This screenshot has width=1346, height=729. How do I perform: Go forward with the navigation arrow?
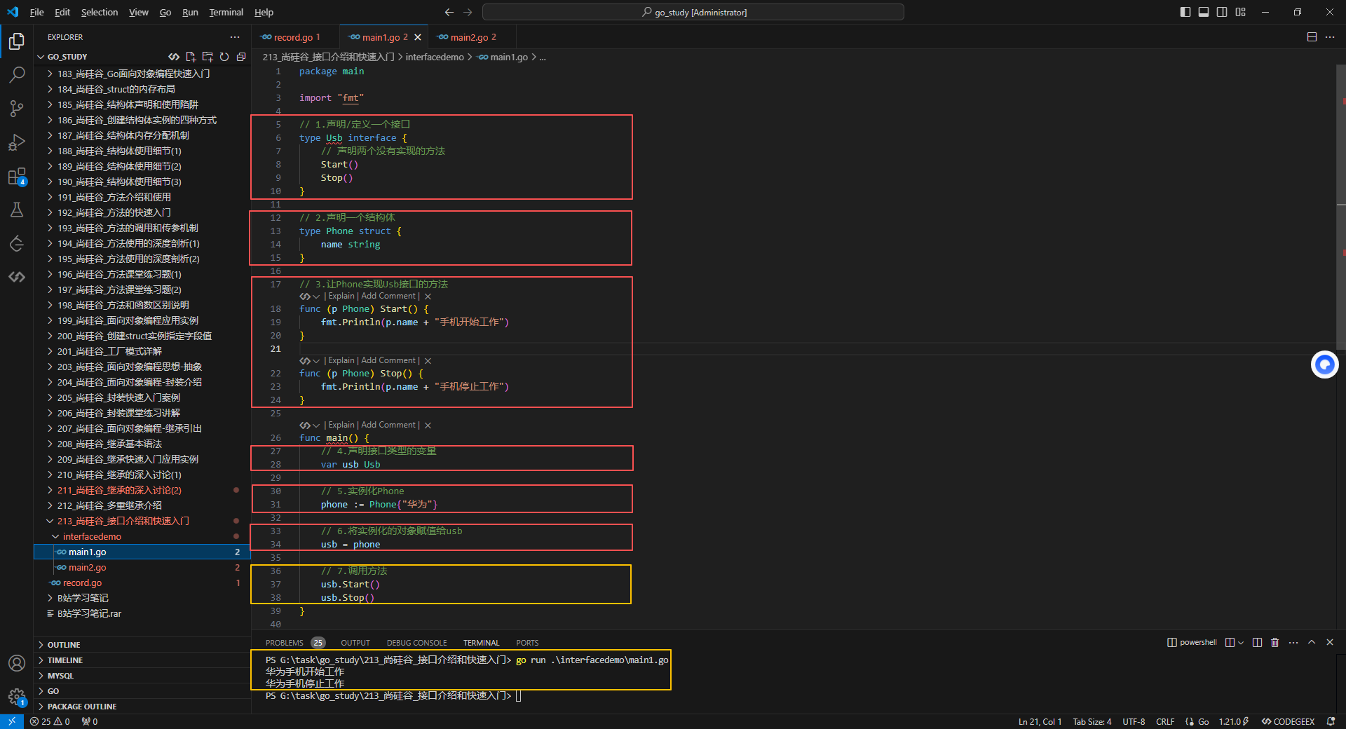point(468,12)
